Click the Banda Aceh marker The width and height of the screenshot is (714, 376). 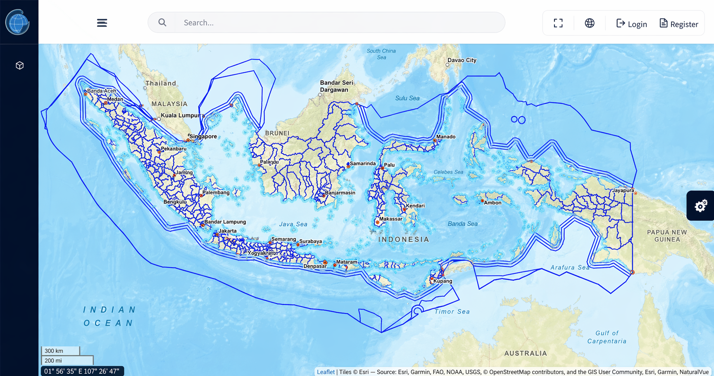(x=86, y=94)
